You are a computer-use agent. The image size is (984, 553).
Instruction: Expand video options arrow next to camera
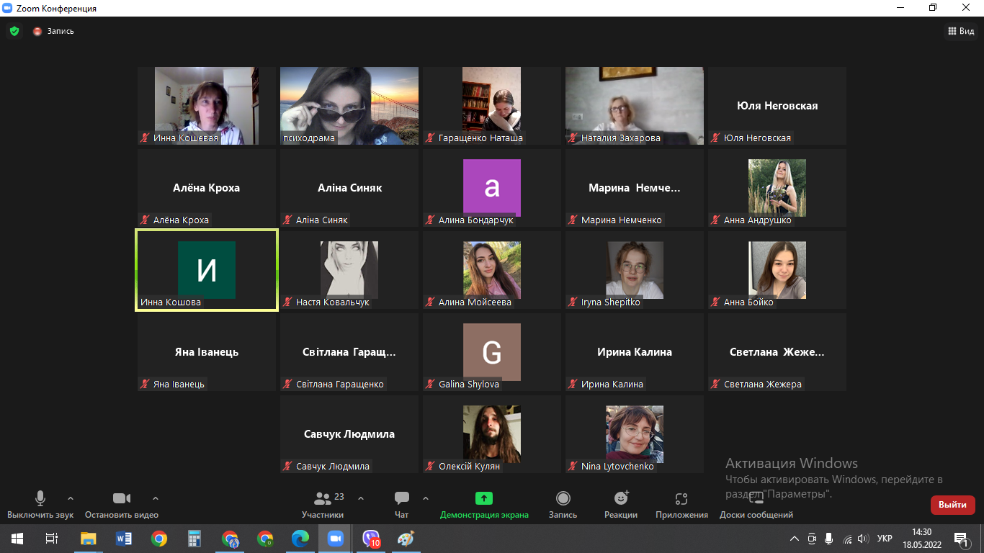click(x=156, y=498)
